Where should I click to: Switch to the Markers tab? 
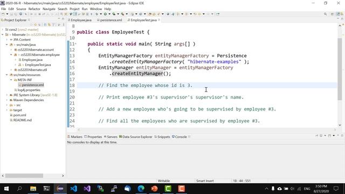click(75, 137)
